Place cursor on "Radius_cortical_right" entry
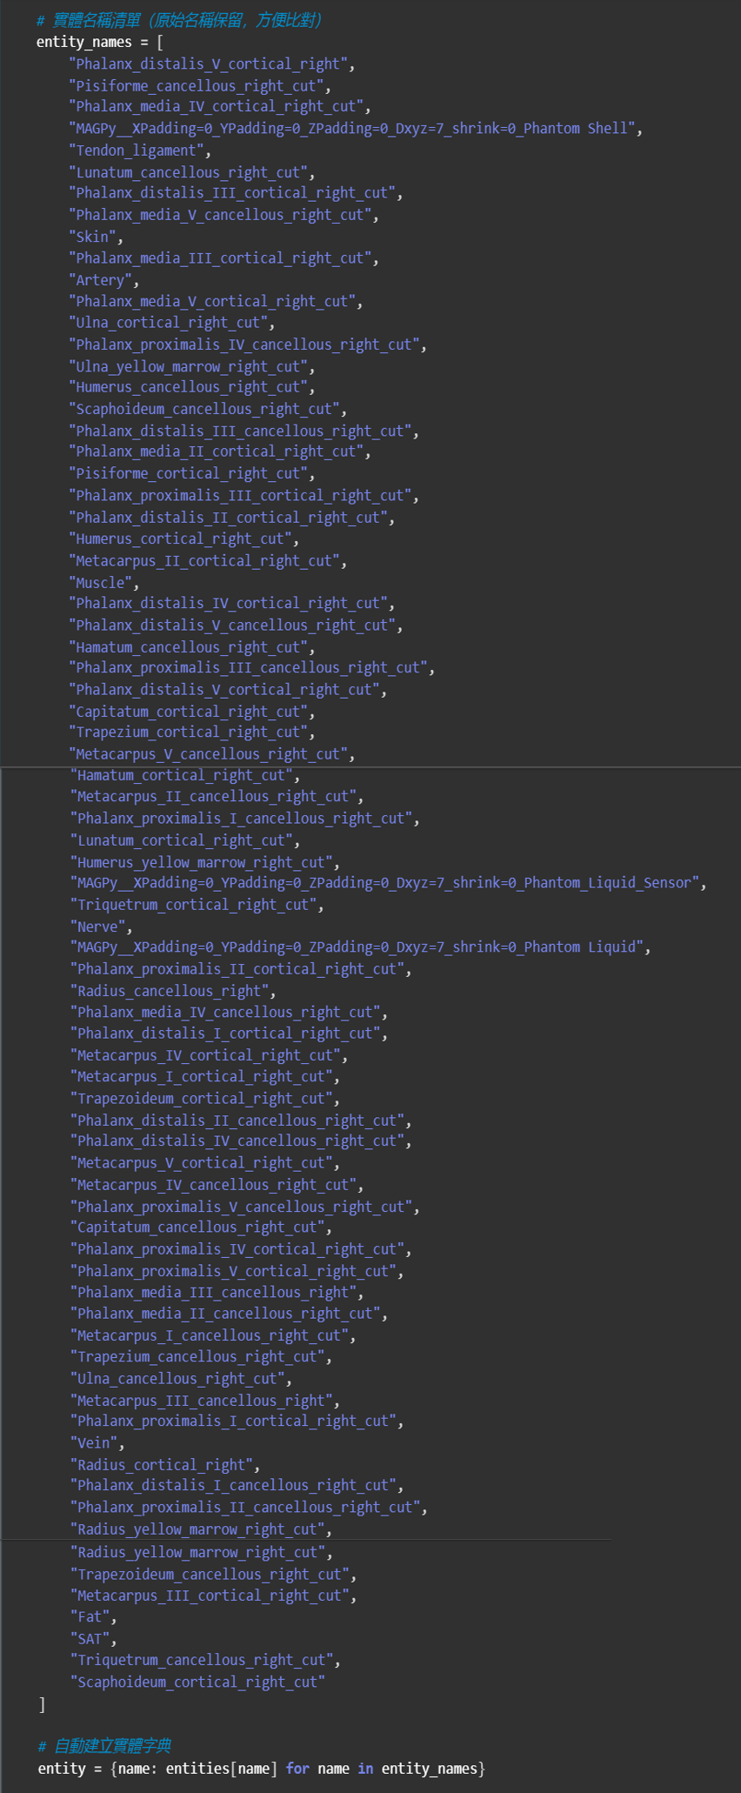This screenshot has width=741, height=1793. click(x=164, y=1465)
